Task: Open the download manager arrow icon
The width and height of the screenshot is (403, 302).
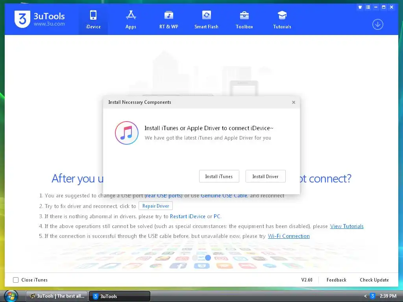Action: 377,24
